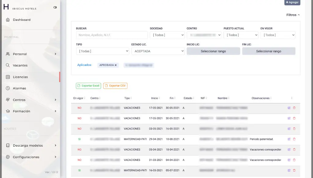Edit the 16-03-2021 maternidad row
The image size is (313, 178).
pyautogui.click(x=289, y=170)
